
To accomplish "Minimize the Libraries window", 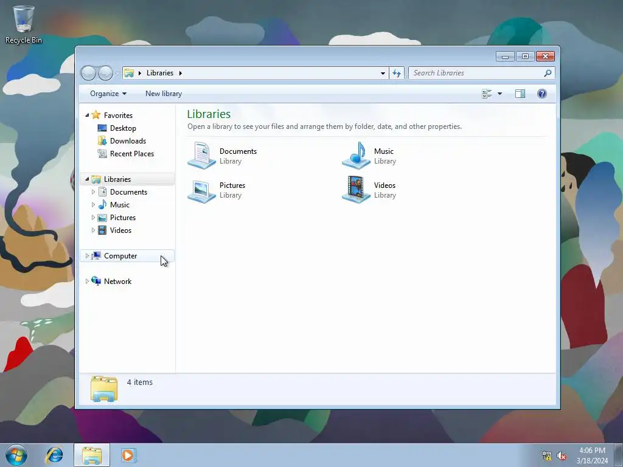I will [505, 57].
